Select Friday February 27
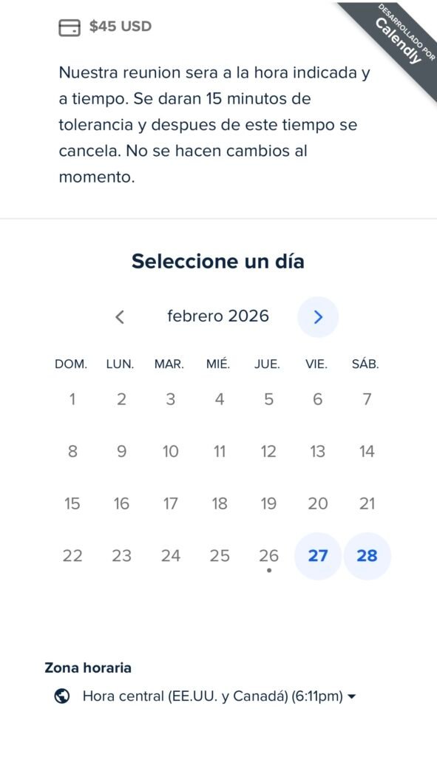The image size is (437, 757). tap(317, 556)
